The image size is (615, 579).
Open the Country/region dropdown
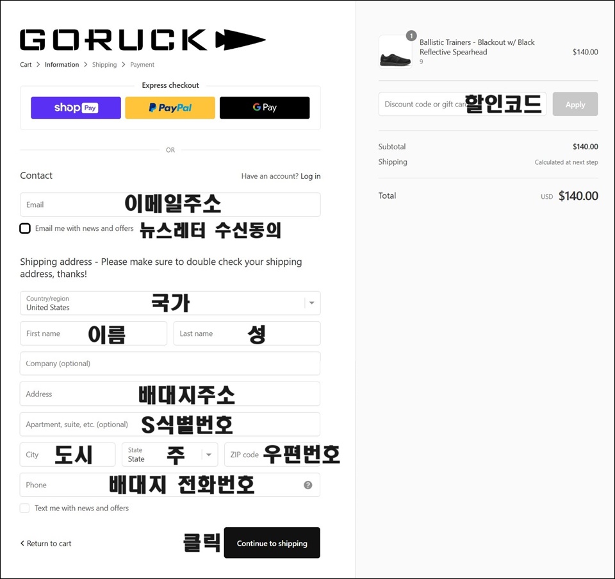point(170,303)
